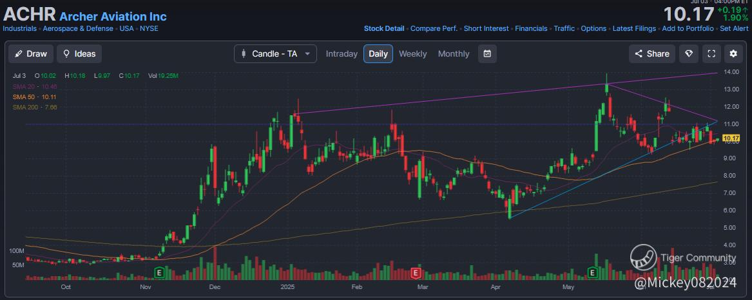The image size is (752, 300).
Task: Toggle fullscreen chart view
Action: tap(711, 53)
